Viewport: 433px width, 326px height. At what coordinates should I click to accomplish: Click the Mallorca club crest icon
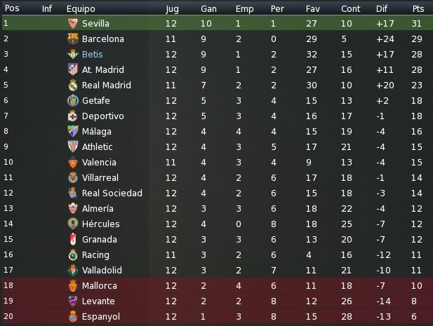click(73, 285)
